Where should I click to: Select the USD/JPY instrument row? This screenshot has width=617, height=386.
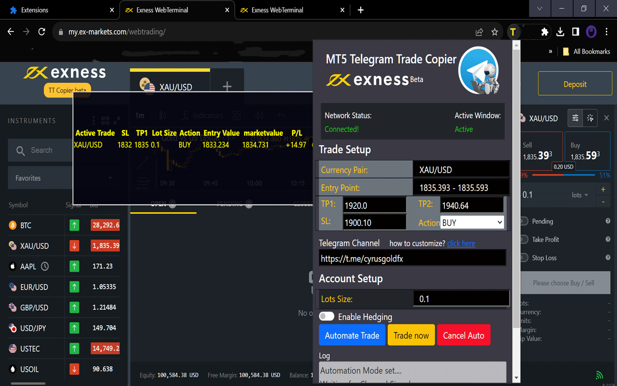[x=64, y=328]
